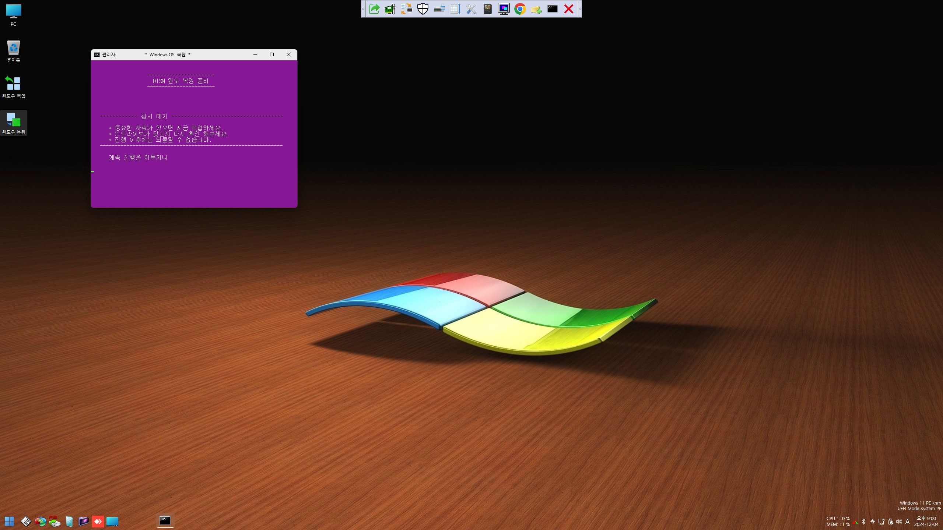The image size is (943, 530).
Task: Launch the FS drive capture taskbar icon
Action: (x=55, y=521)
